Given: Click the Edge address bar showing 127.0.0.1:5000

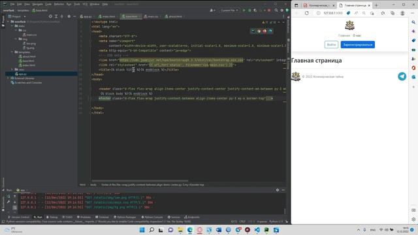Looking at the screenshot, I should coord(333,13).
